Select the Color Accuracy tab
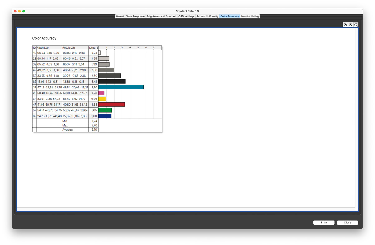The width and height of the screenshot is (375, 245). pos(230,16)
